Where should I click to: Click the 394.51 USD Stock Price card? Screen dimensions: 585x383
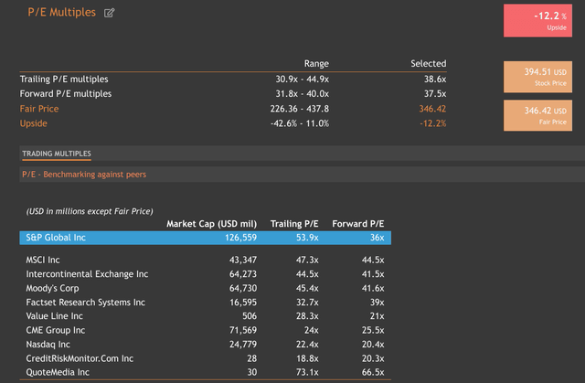click(537, 77)
